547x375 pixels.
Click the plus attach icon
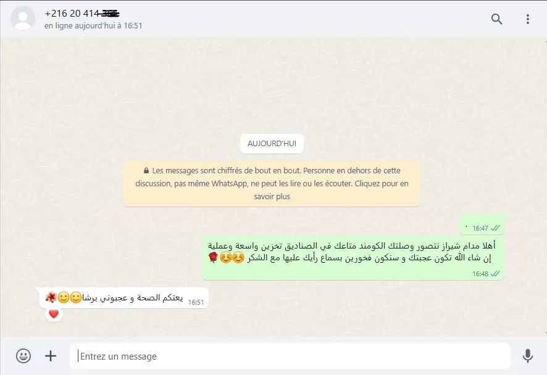[51, 356]
